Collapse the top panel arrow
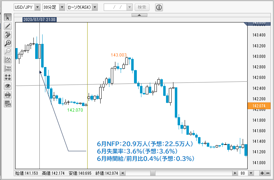The image size is (274, 180). pos(139,15)
